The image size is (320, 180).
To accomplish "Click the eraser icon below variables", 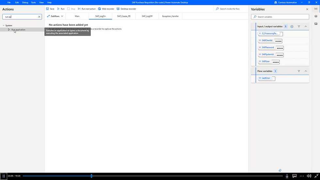I will coord(280,170).
